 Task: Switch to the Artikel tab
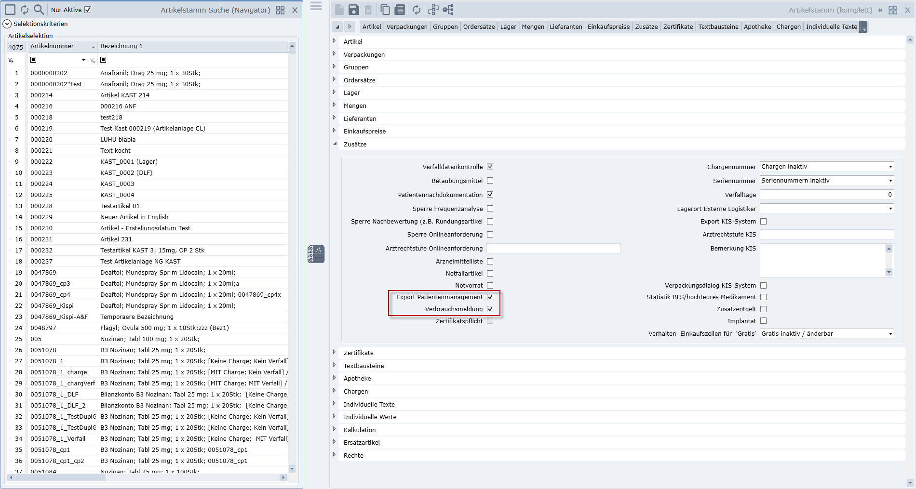tap(372, 27)
